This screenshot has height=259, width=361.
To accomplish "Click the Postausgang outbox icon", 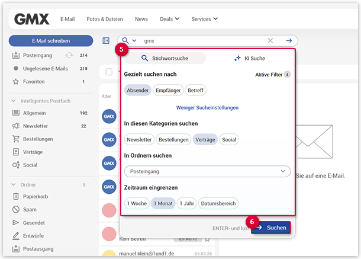I will (x=15, y=248).
